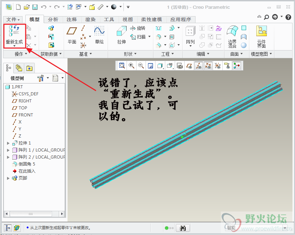Start a Sketch (草绘)
Viewport: 295px width, 235px height.
coord(100,35)
